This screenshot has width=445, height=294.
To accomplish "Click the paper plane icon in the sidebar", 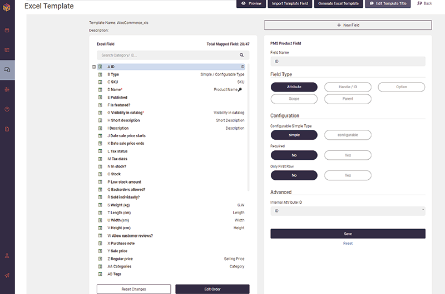I will pyautogui.click(x=7, y=275).
